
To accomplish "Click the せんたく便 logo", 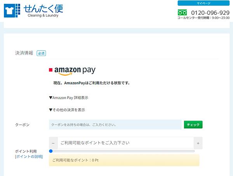I will (33, 11).
